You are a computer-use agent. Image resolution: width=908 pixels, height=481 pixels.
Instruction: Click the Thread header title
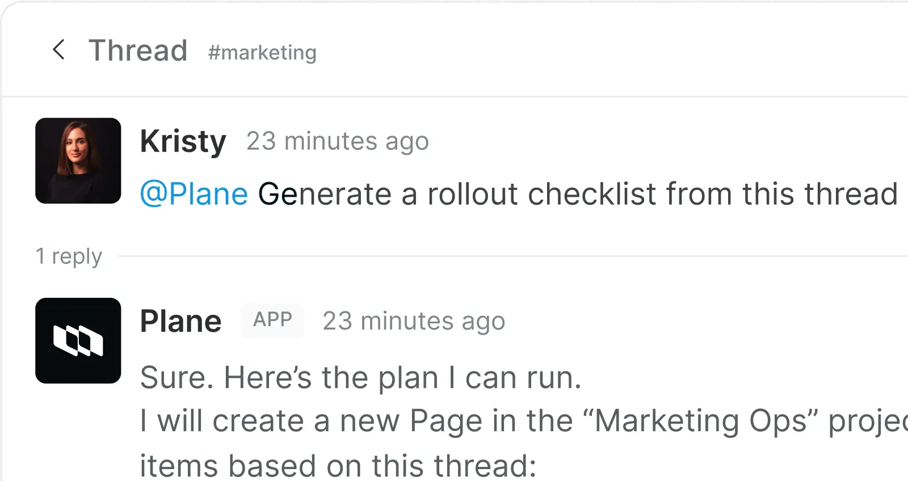(138, 50)
